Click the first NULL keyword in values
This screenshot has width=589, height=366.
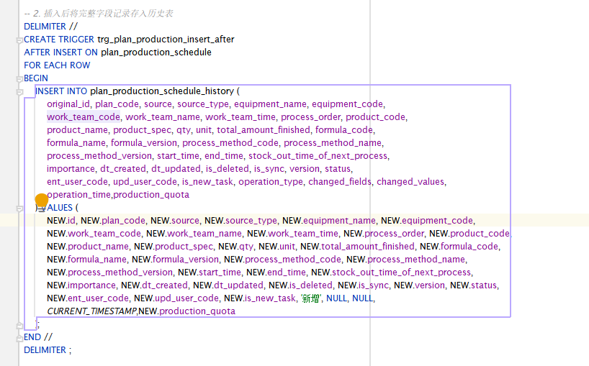336,298
